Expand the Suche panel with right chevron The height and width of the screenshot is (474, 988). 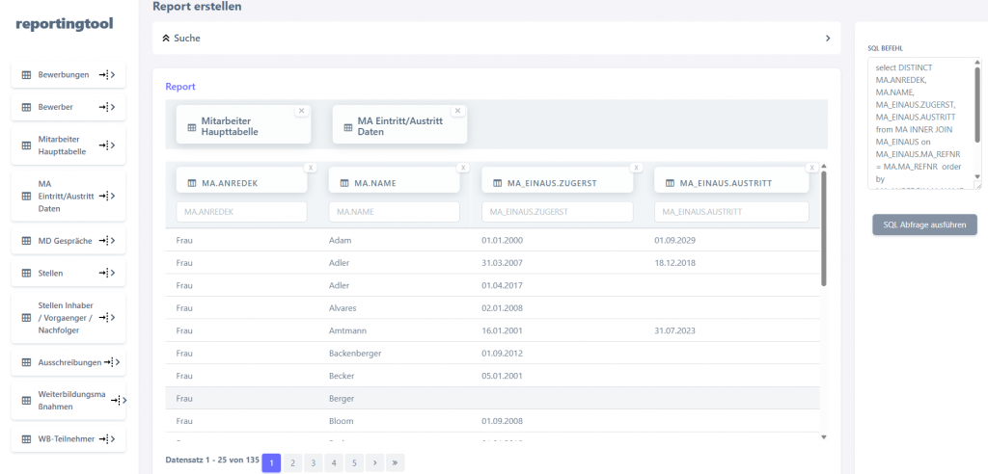pos(827,39)
